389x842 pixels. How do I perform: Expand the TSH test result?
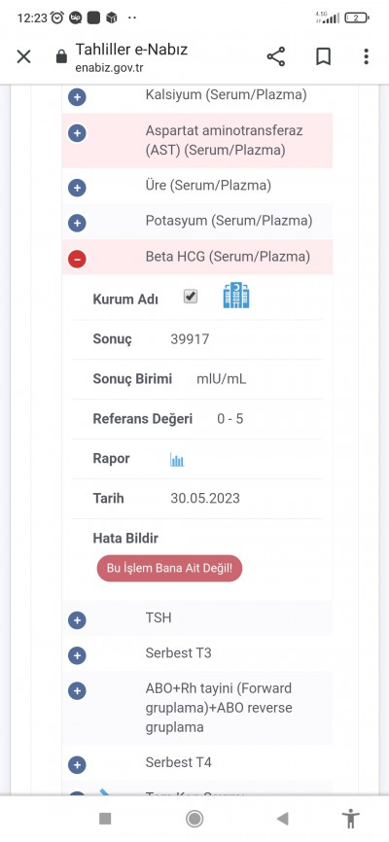point(77,620)
